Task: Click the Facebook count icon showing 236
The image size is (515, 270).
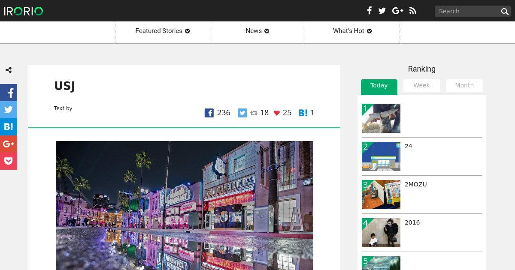Action: coord(209,113)
